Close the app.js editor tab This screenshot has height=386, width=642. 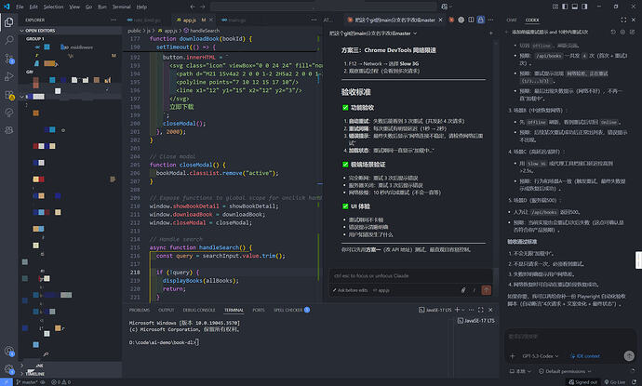[211, 20]
